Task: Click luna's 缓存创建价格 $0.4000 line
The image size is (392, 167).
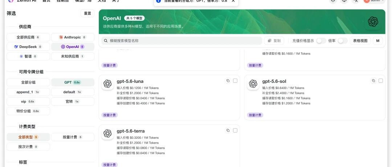Action: click(141, 103)
